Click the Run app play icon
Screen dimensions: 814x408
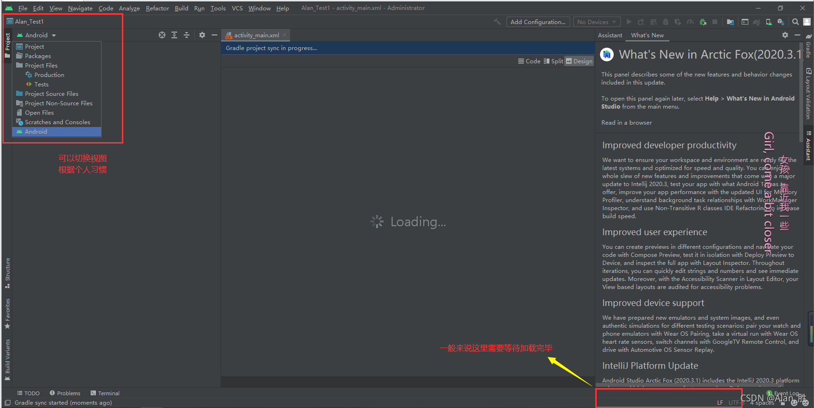pos(629,22)
